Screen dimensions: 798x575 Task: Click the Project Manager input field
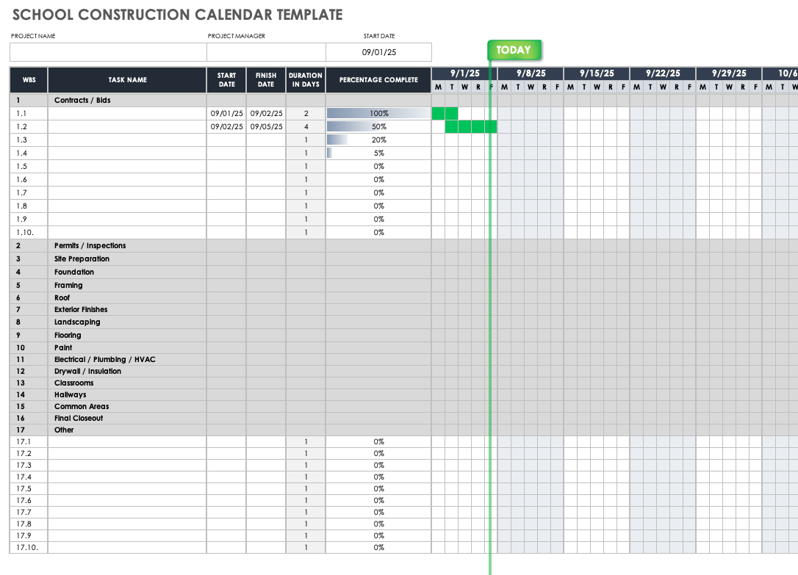coord(265,52)
